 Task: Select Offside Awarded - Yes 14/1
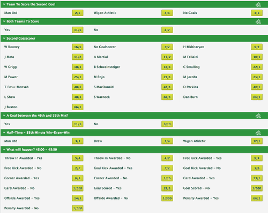pos(78,198)
